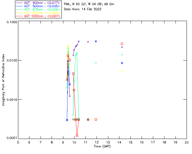Select the isolated purple plus marker after 11 GMT
Screen dimensions: 192x154
click(88, 42)
